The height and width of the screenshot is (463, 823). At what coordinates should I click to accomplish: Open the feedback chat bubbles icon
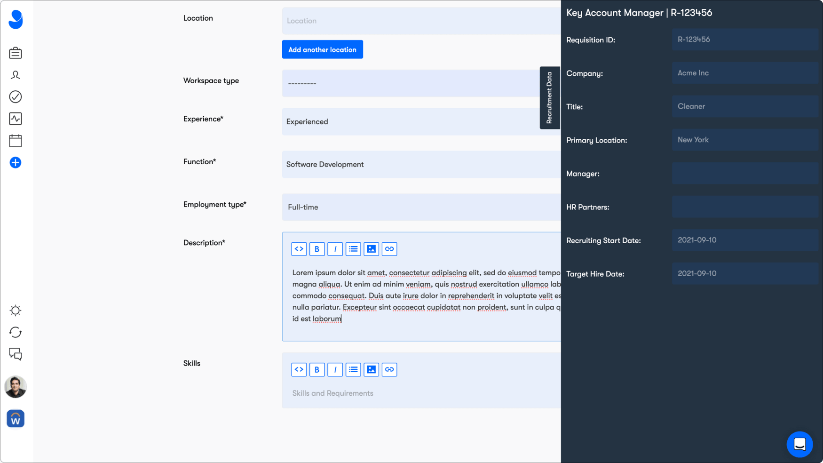point(16,355)
